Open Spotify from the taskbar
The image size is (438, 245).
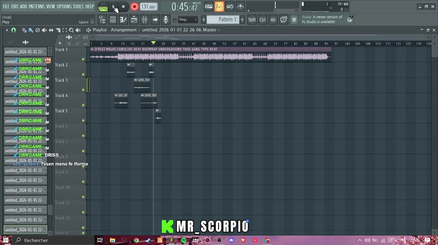[x=184, y=241]
